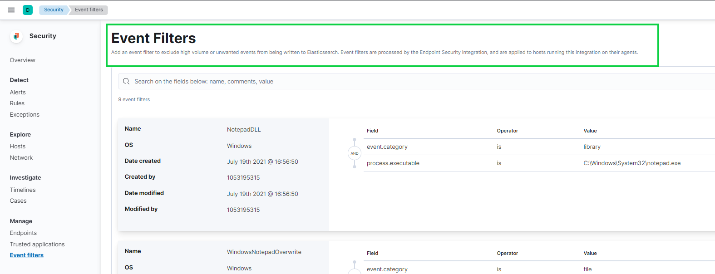Click Windows OS value in NotepadDLL card
The width and height of the screenshot is (715, 274).
239,146
